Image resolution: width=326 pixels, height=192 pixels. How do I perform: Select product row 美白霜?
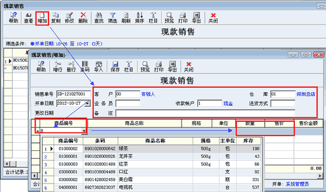coord(152,180)
